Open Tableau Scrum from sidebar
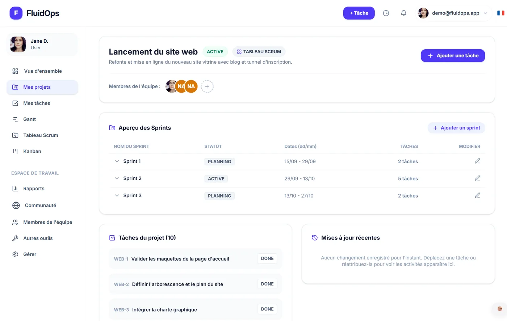Viewport: 507px width, 321px height. coord(42,135)
